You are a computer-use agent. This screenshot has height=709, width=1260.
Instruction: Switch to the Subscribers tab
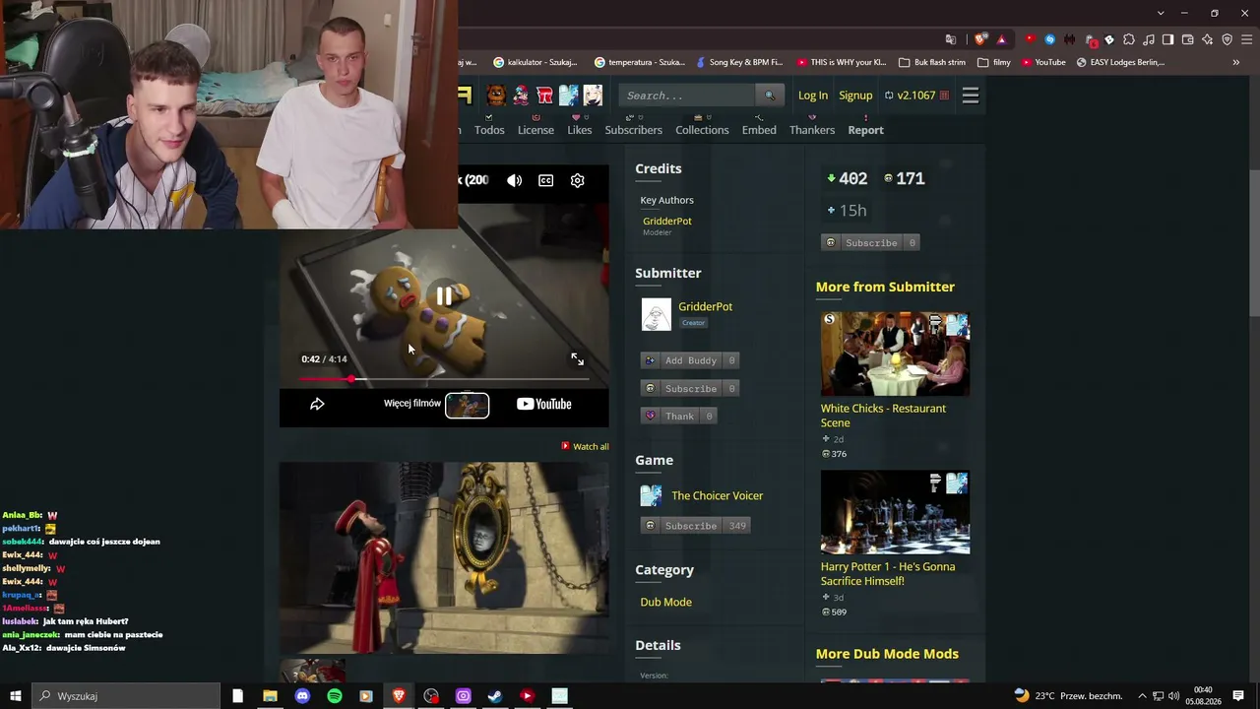(x=633, y=130)
